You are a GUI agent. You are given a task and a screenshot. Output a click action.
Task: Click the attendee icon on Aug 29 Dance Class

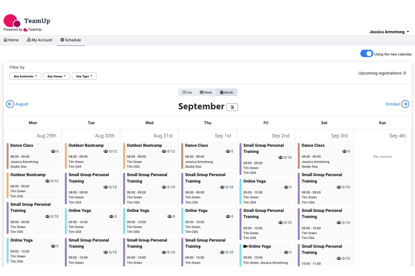(x=53, y=151)
